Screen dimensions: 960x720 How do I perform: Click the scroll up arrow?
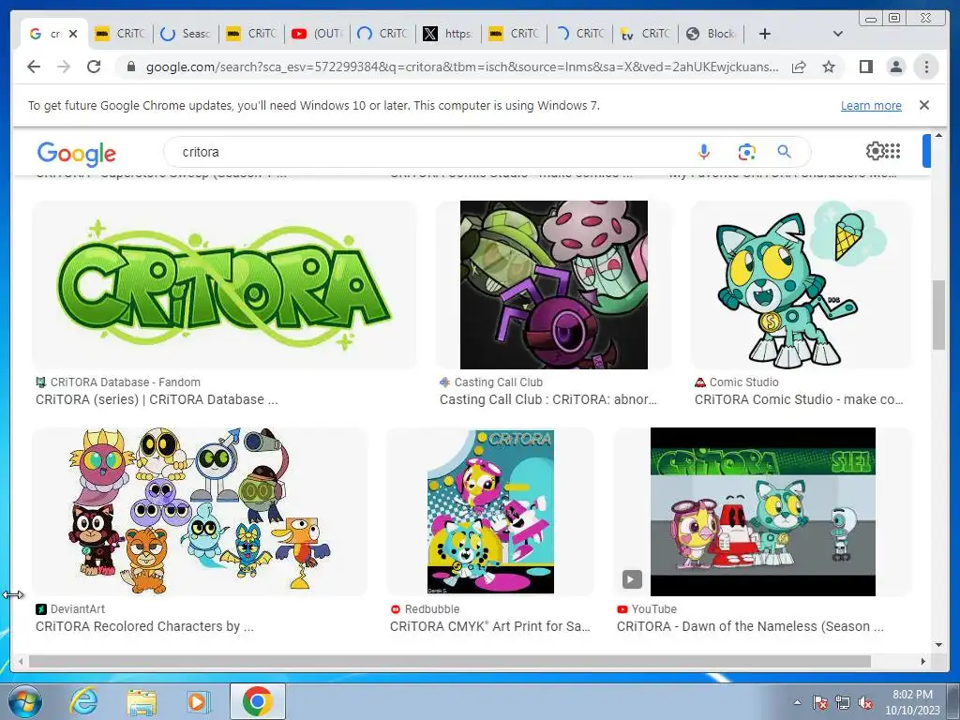click(x=938, y=135)
